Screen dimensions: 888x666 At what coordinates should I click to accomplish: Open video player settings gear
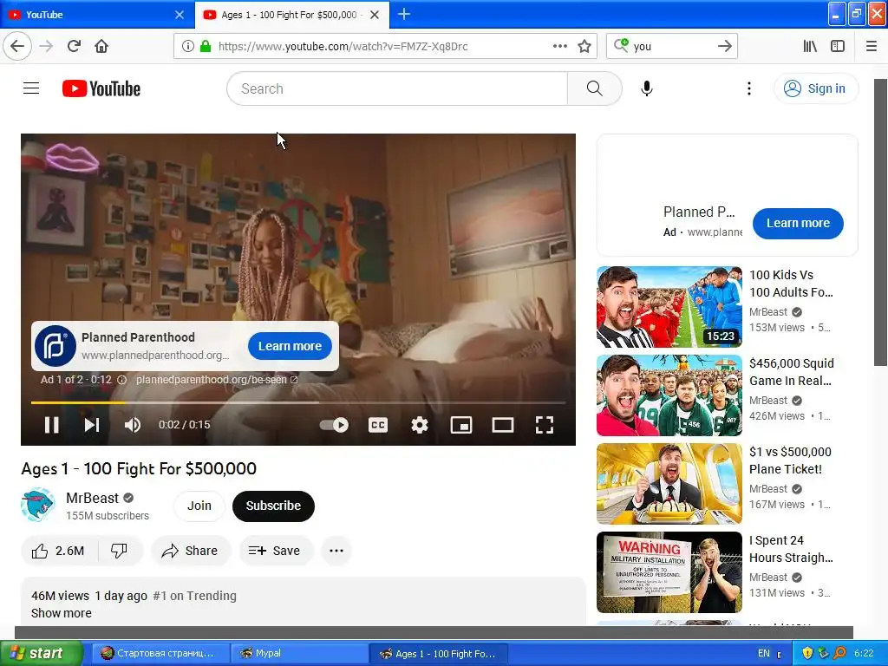[x=419, y=425]
